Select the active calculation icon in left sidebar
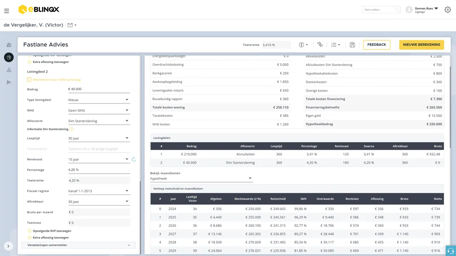This screenshot has height=256, width=456. (x=9, y=58)
